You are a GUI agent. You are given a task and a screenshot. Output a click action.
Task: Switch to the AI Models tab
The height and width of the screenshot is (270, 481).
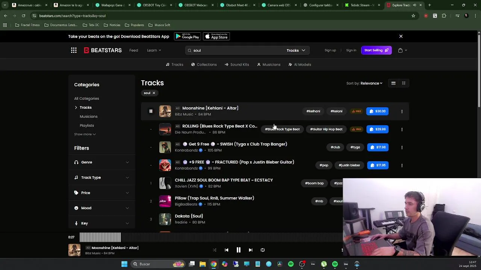(300, 64)
